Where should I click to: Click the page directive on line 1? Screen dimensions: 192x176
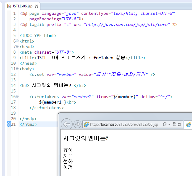(97, 13)
